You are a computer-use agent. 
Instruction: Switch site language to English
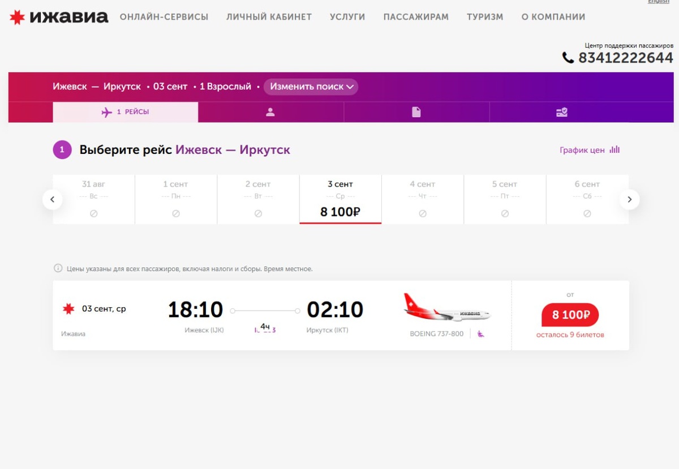(658, 2)
